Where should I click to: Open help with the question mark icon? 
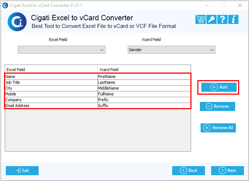pos(222,20)
